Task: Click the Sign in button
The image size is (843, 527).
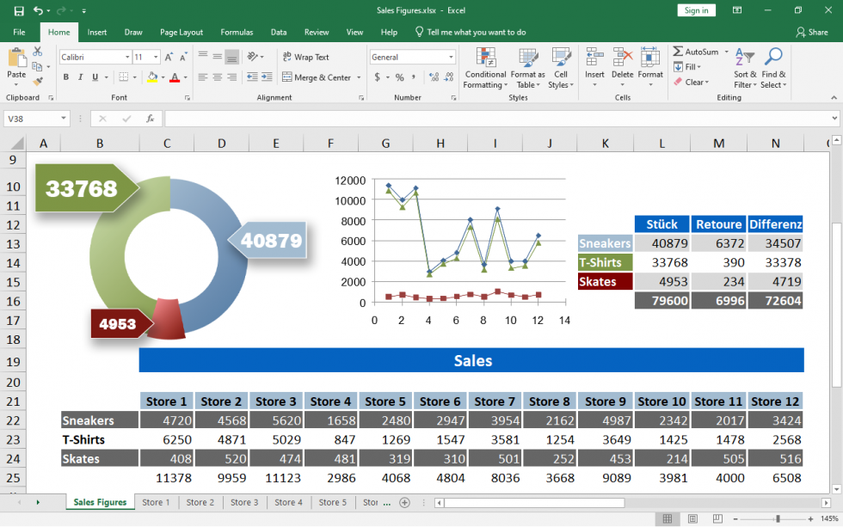Action: point(696,9)
